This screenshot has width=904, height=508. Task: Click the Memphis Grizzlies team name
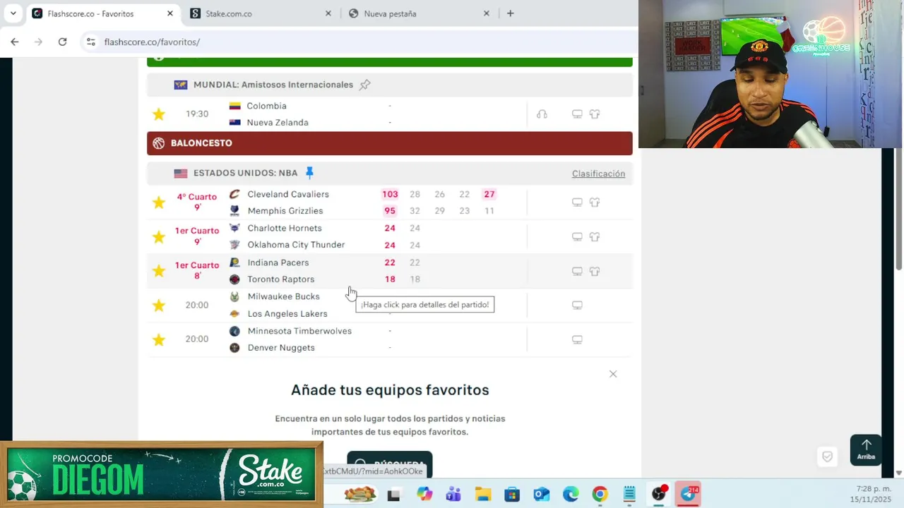[285, 211]
